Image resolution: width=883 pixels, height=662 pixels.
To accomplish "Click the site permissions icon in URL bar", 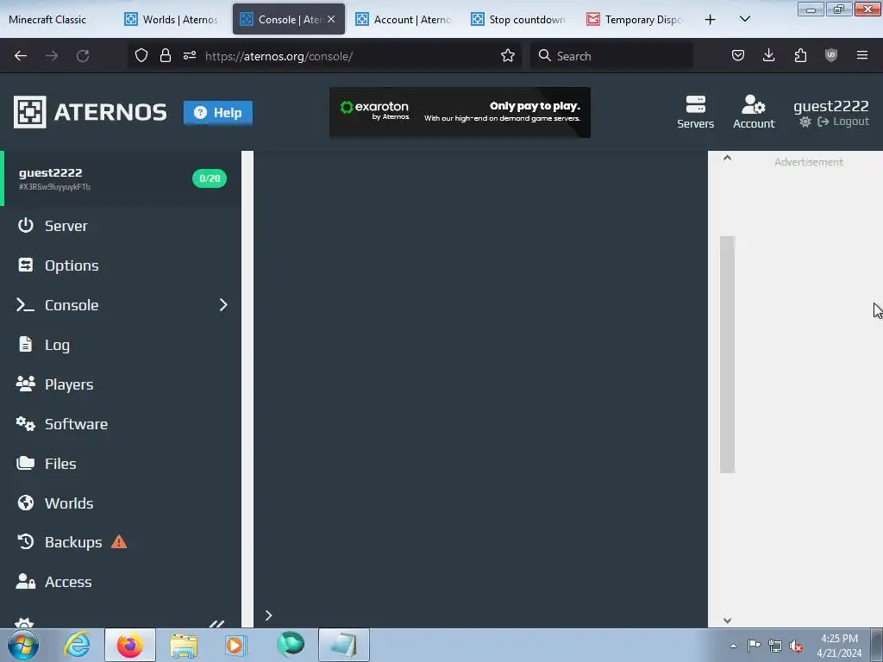I will (x=189, y=55).
